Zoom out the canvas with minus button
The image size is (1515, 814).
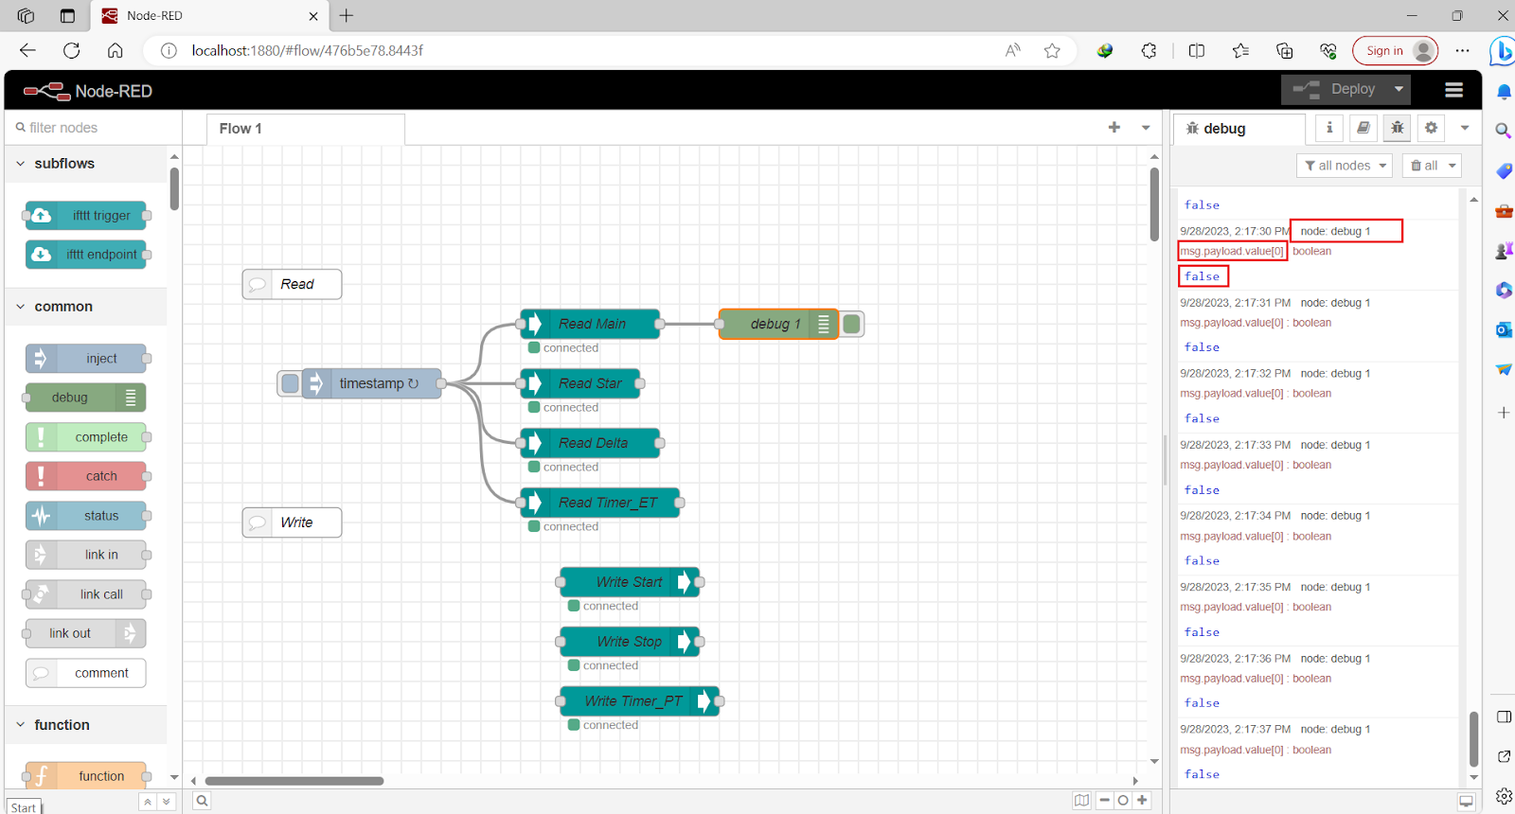(1104, 801)
